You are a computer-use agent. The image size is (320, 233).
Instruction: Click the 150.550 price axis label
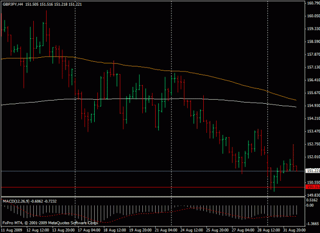point(313,182)
